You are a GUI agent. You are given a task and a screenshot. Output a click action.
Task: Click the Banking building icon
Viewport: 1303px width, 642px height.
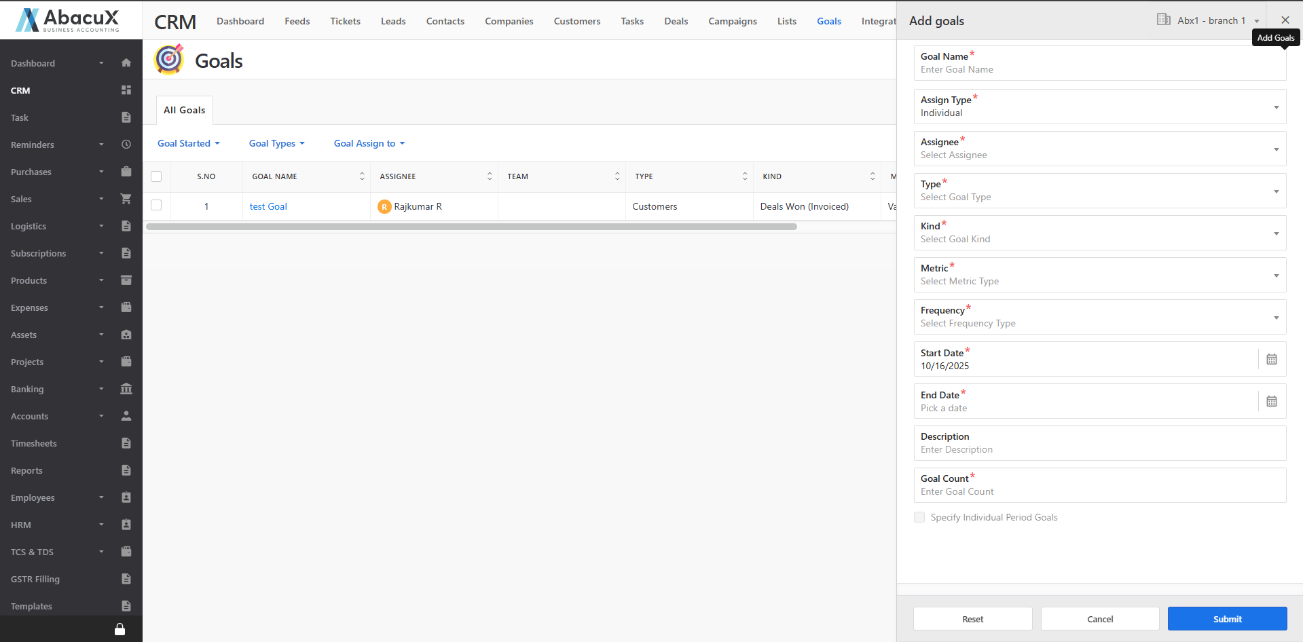tap(126, 389)
